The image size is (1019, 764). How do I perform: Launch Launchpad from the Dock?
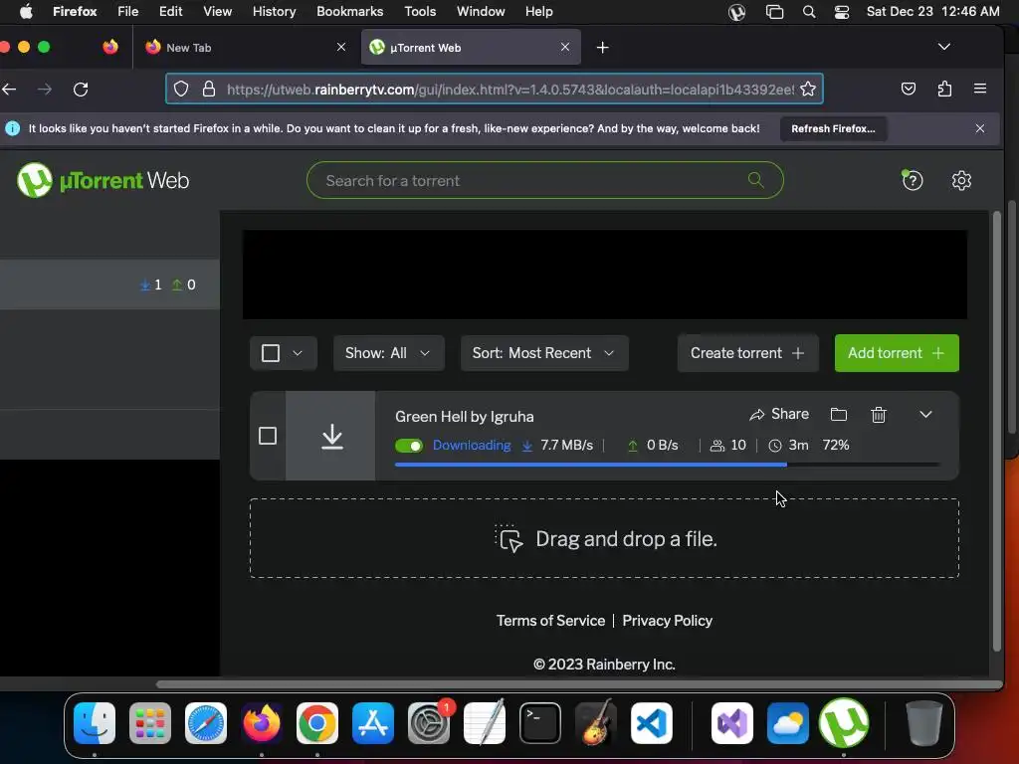(x=150, y=722)
